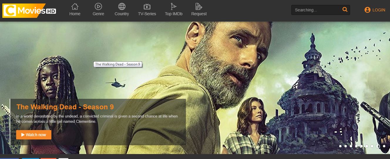Browse the TV-Series section

(x=147, y=9)
